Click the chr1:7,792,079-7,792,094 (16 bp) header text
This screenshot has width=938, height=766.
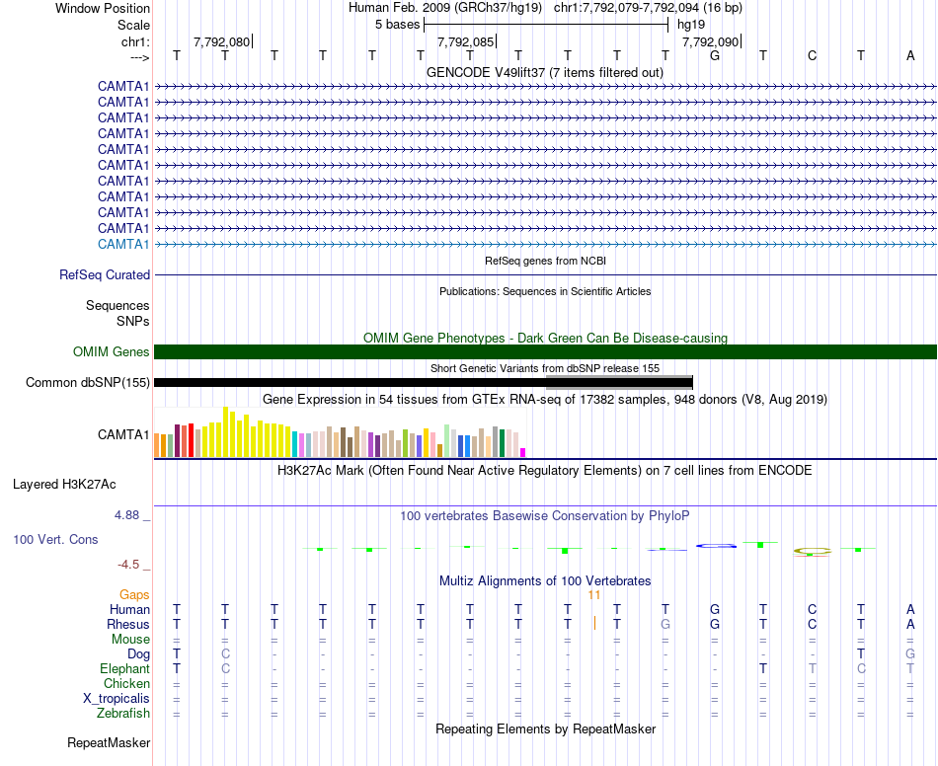pos(648,8)
